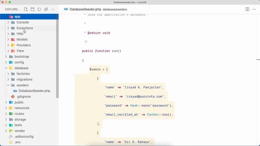Click the vendor folder icon

11,131
